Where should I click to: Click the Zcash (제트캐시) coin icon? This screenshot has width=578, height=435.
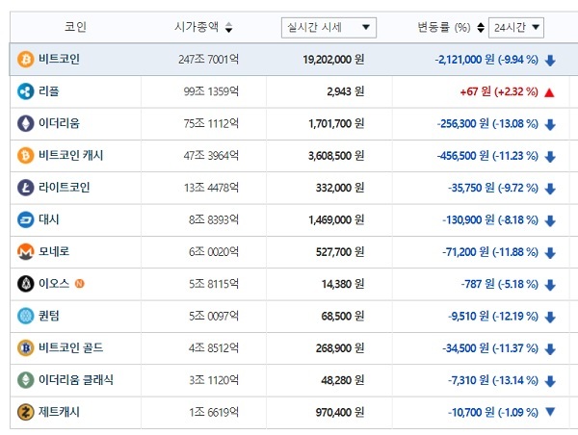pos(25,412)
